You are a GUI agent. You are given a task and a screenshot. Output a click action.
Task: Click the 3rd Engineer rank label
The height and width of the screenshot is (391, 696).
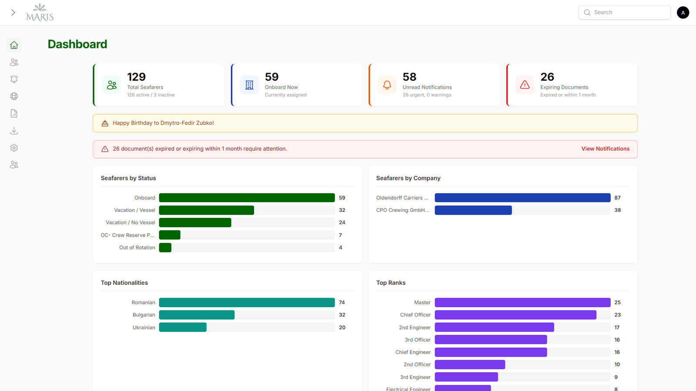point(415,377)
